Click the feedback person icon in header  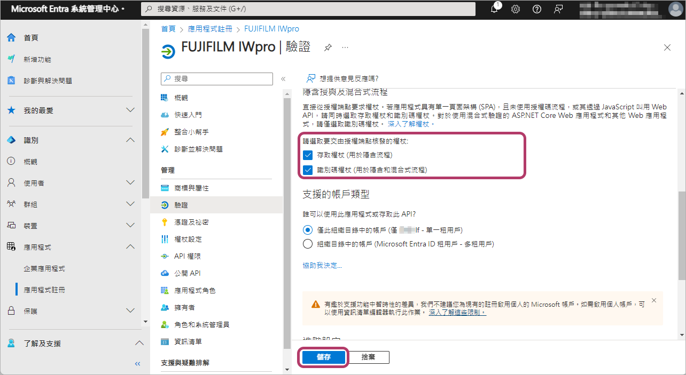558,9
